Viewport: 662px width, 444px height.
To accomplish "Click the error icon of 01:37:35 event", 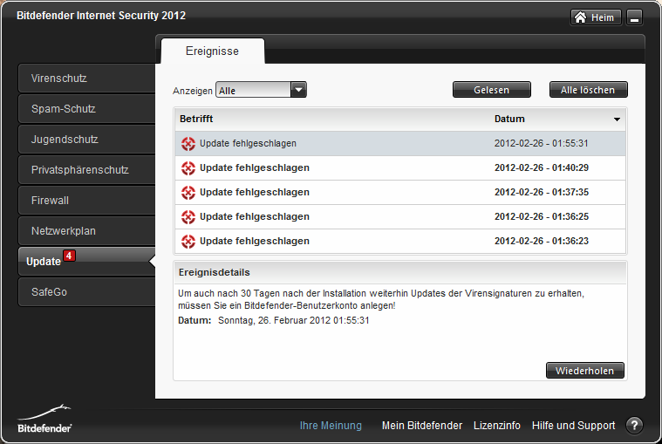I will pos(188,193).
